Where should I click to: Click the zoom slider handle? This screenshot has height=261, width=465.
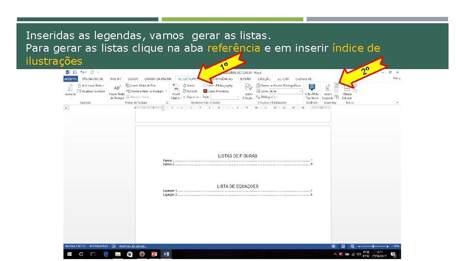point(373,246)
